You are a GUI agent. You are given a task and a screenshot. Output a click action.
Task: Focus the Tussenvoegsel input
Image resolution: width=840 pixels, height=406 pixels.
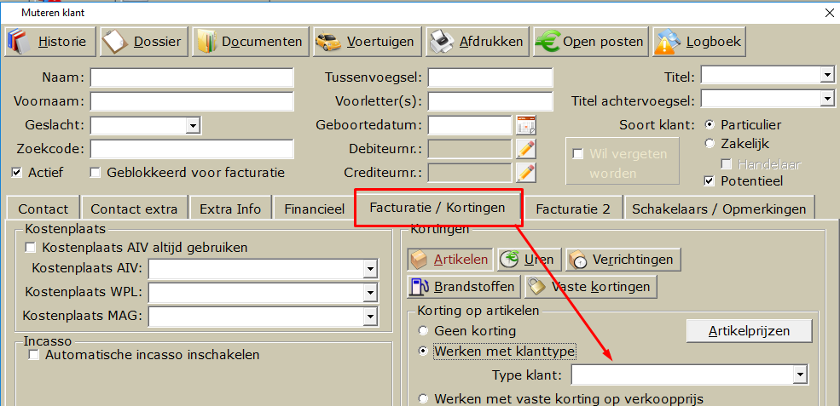tap(490, 77)
